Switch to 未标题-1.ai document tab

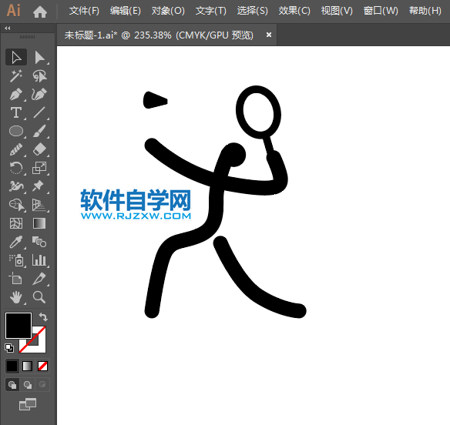pos(159,35)
